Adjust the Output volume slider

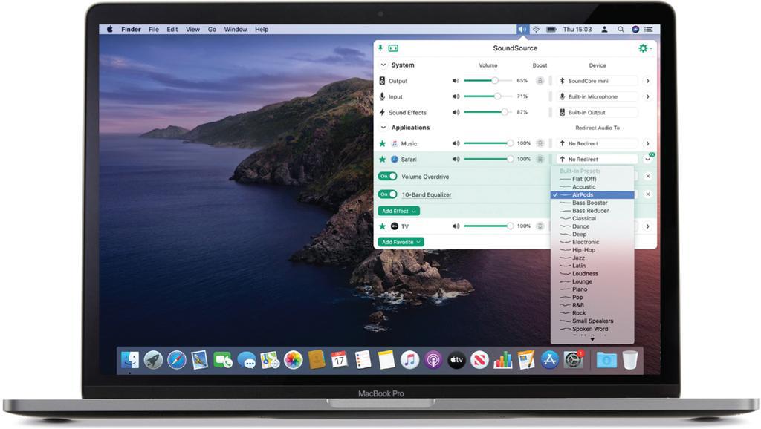click(x=488, y=81)
